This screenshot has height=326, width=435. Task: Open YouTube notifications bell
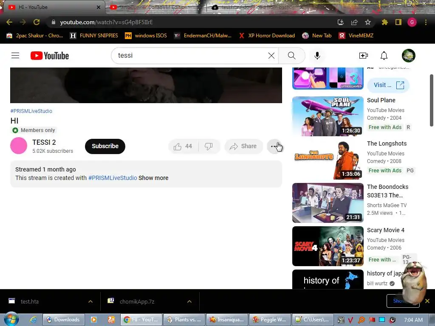pos(384,56)
